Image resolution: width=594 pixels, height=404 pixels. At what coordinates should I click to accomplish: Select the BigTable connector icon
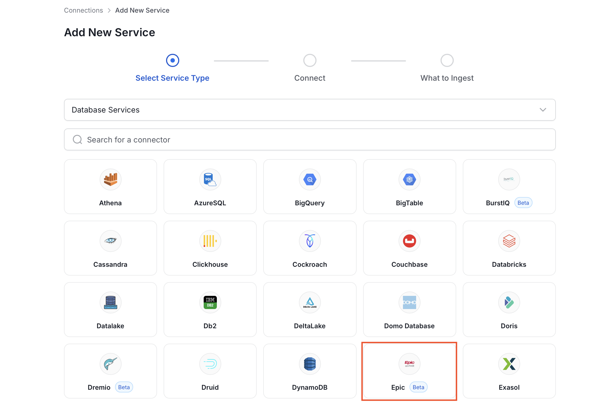pyautogui.click(x=409, y=179)
